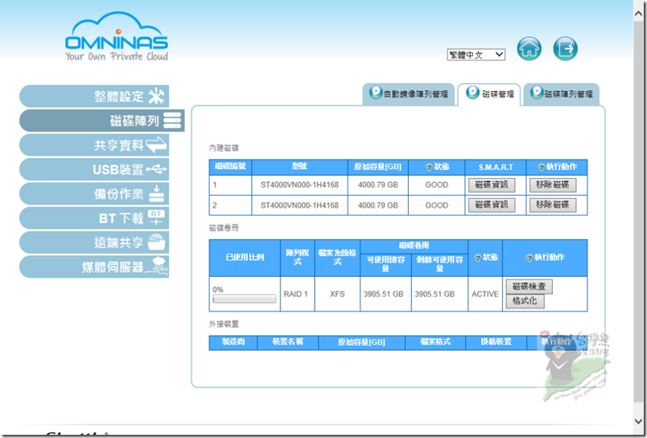The height and width of the screenshot is (438, 647).
Task: Open the language dropdown 繁體中文
Action: pyautogui.click(x=476, y=55)
